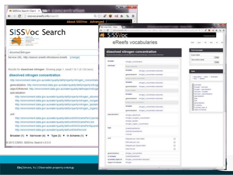This screenshot has width=233, height=175.
Task: Open About SISSVoc page
Action: pyautogui.click(x=77, y=22)
